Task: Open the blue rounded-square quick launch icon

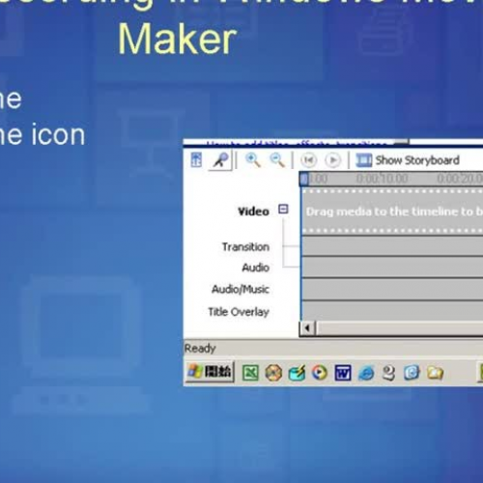Action: (x=412, y=373)
